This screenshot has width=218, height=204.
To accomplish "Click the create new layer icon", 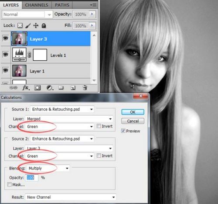I will coord(73,88).
